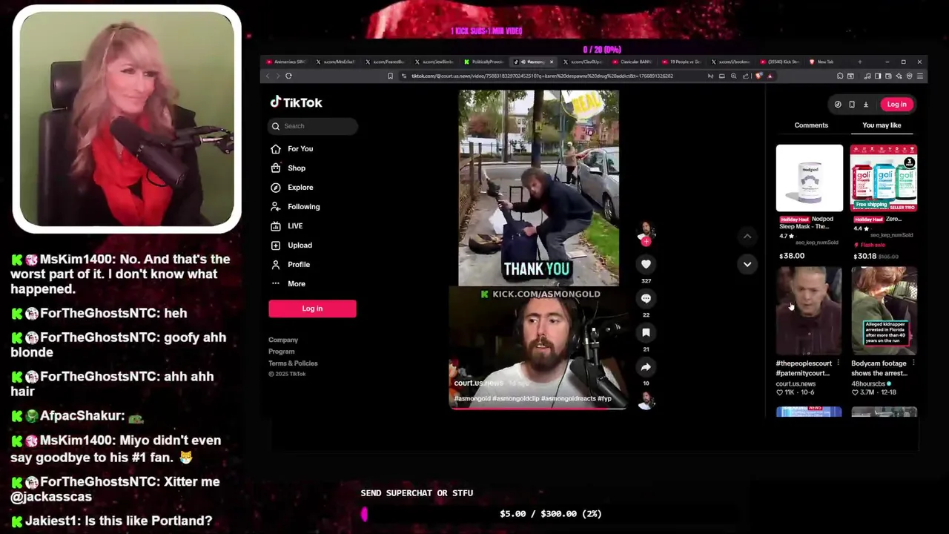Open video comments with speech bubble icon
Screen dimensions: 949x534
pyautogui.click(x=646, y=298)
